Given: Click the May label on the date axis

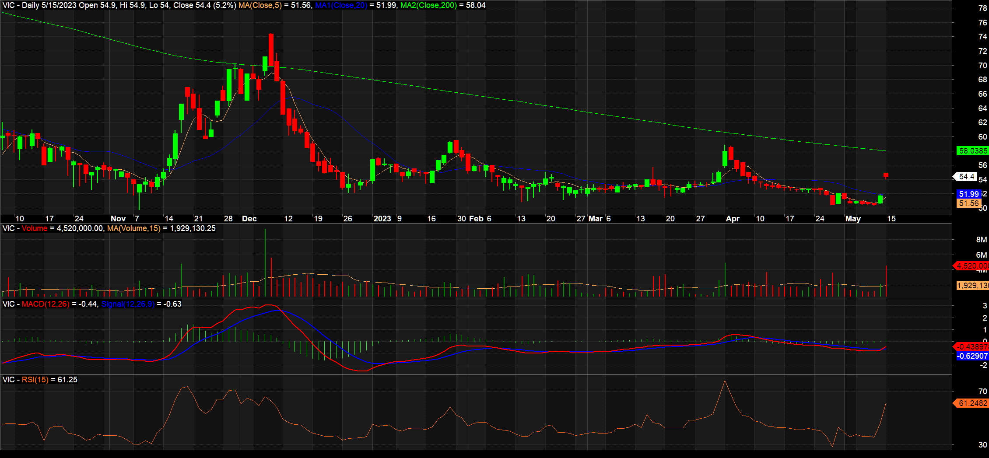Looking at the screenshot, I should coord(853,219).
